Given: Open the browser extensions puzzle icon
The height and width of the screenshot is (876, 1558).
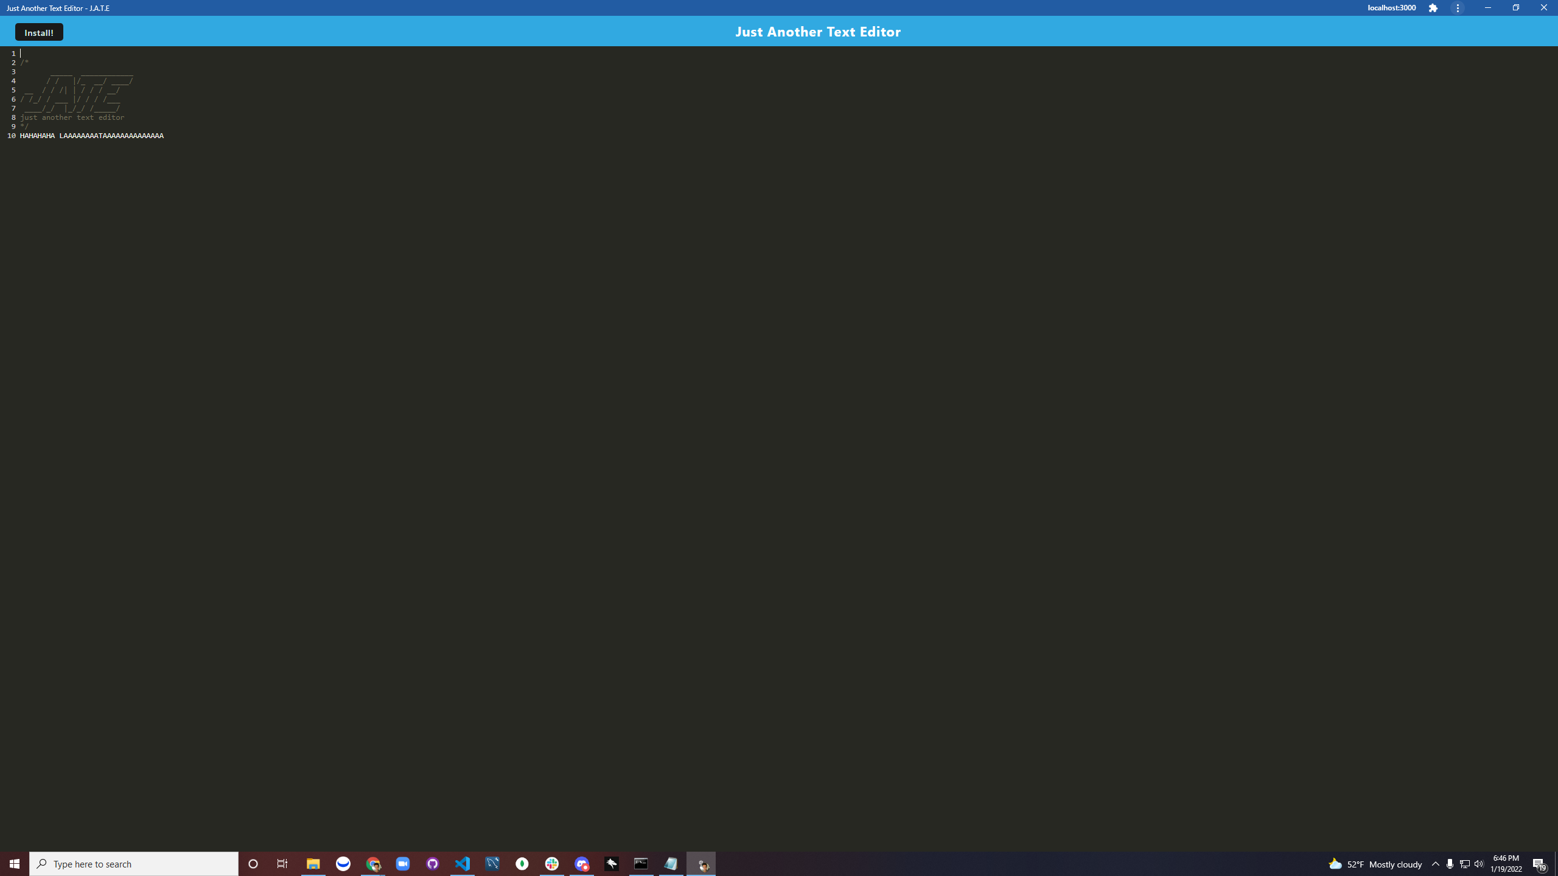Looking at the screenshot, I should (1433, 8).
